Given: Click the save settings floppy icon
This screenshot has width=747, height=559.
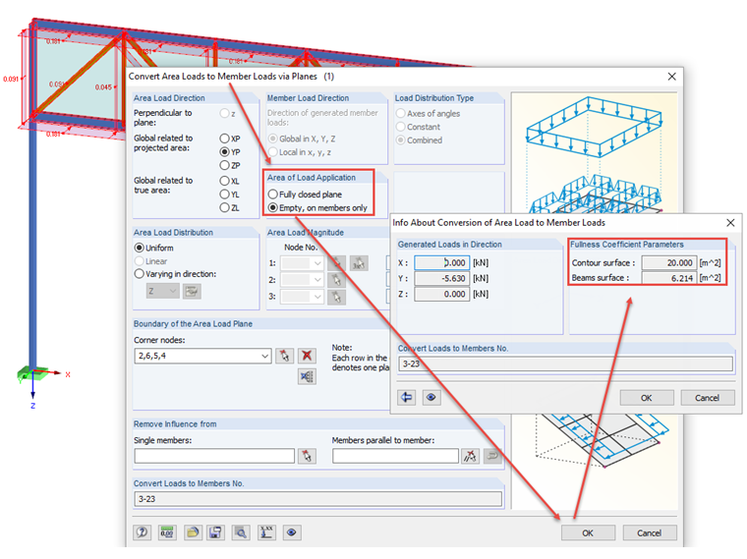Looking at the screenshot, I should 215,531.
